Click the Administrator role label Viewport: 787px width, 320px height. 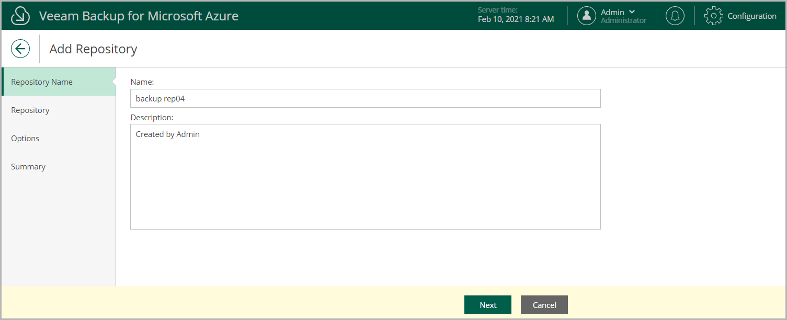click(623, 20)
